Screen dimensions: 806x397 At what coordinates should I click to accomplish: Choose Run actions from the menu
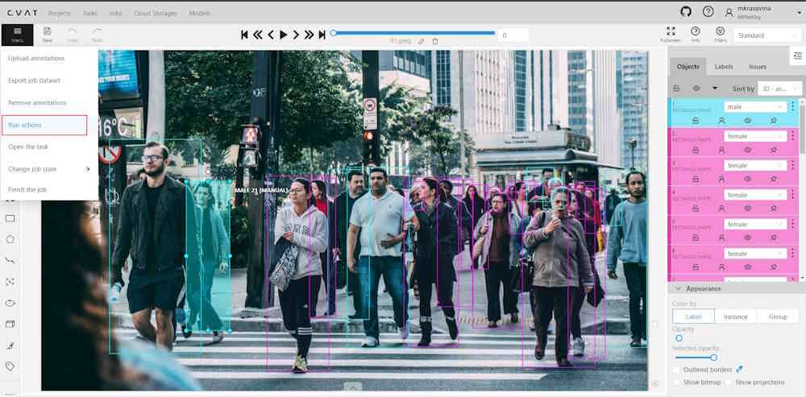44,125
